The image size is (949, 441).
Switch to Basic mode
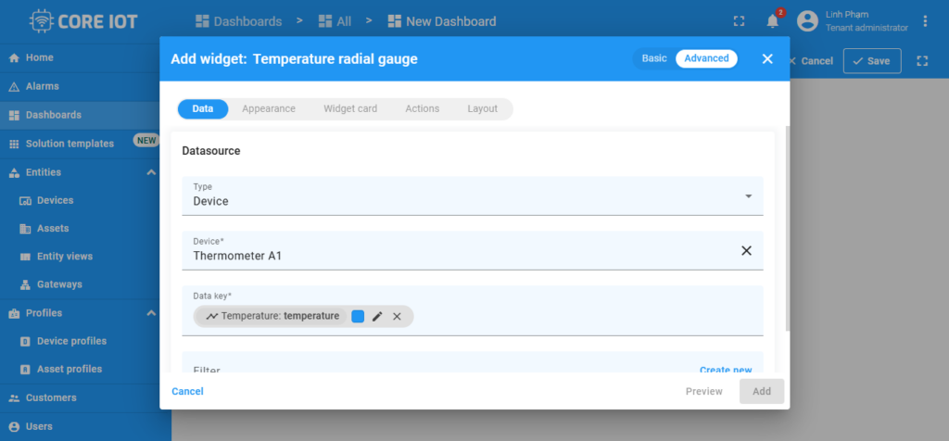(654, 58)
